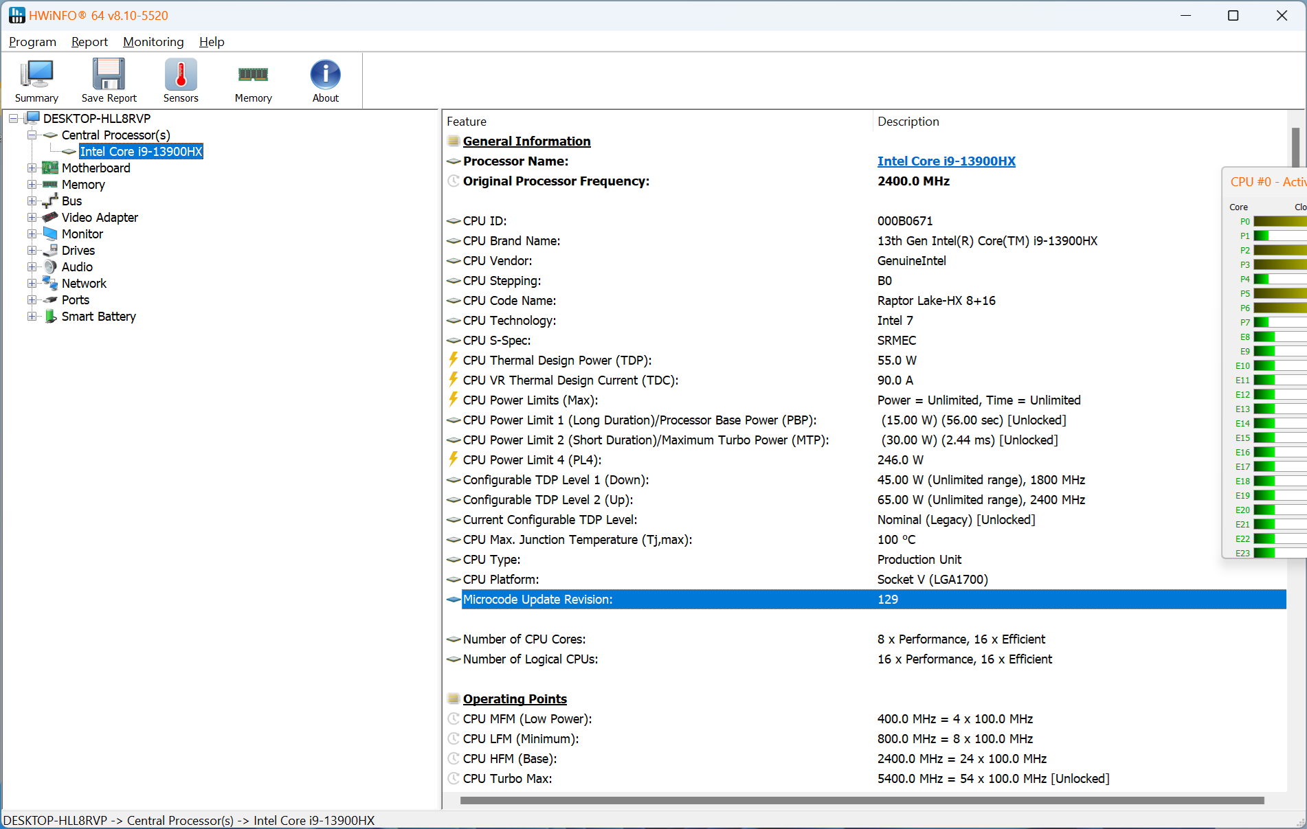The height and width of the screenshot is (829, 1307).
Task: Click the Drives tree node icon
Action: (x=50, y=251)
